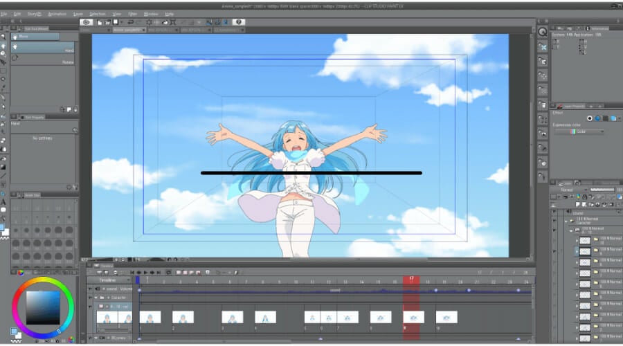Select the rectangle Selection area tool
This screenshot has height=346, width=623.
(x=3, y=71)
